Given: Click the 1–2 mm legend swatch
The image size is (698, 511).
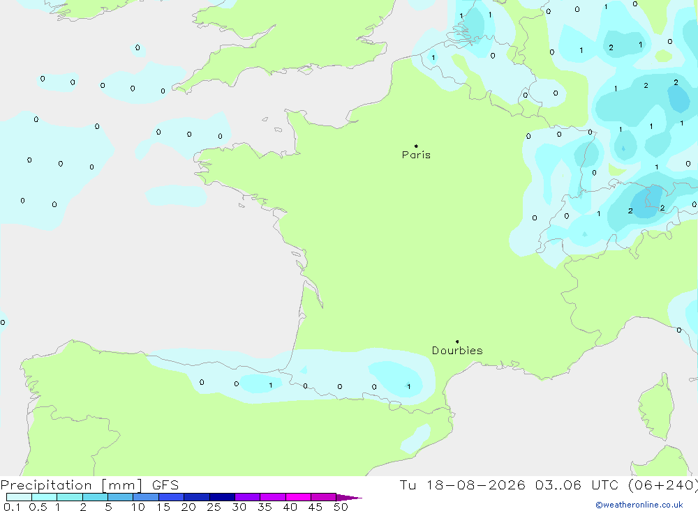Looking at the screenshot, I should pos(70,497).
